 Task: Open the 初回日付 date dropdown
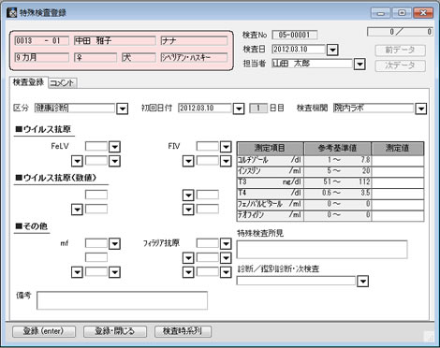pos(239,109)
